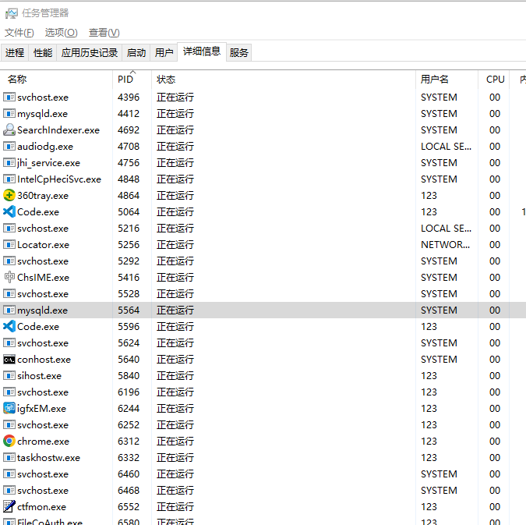Open the 选项(O) menu
Image resolution: width=526 pixels, height=525 pixels.
[61, 33]
